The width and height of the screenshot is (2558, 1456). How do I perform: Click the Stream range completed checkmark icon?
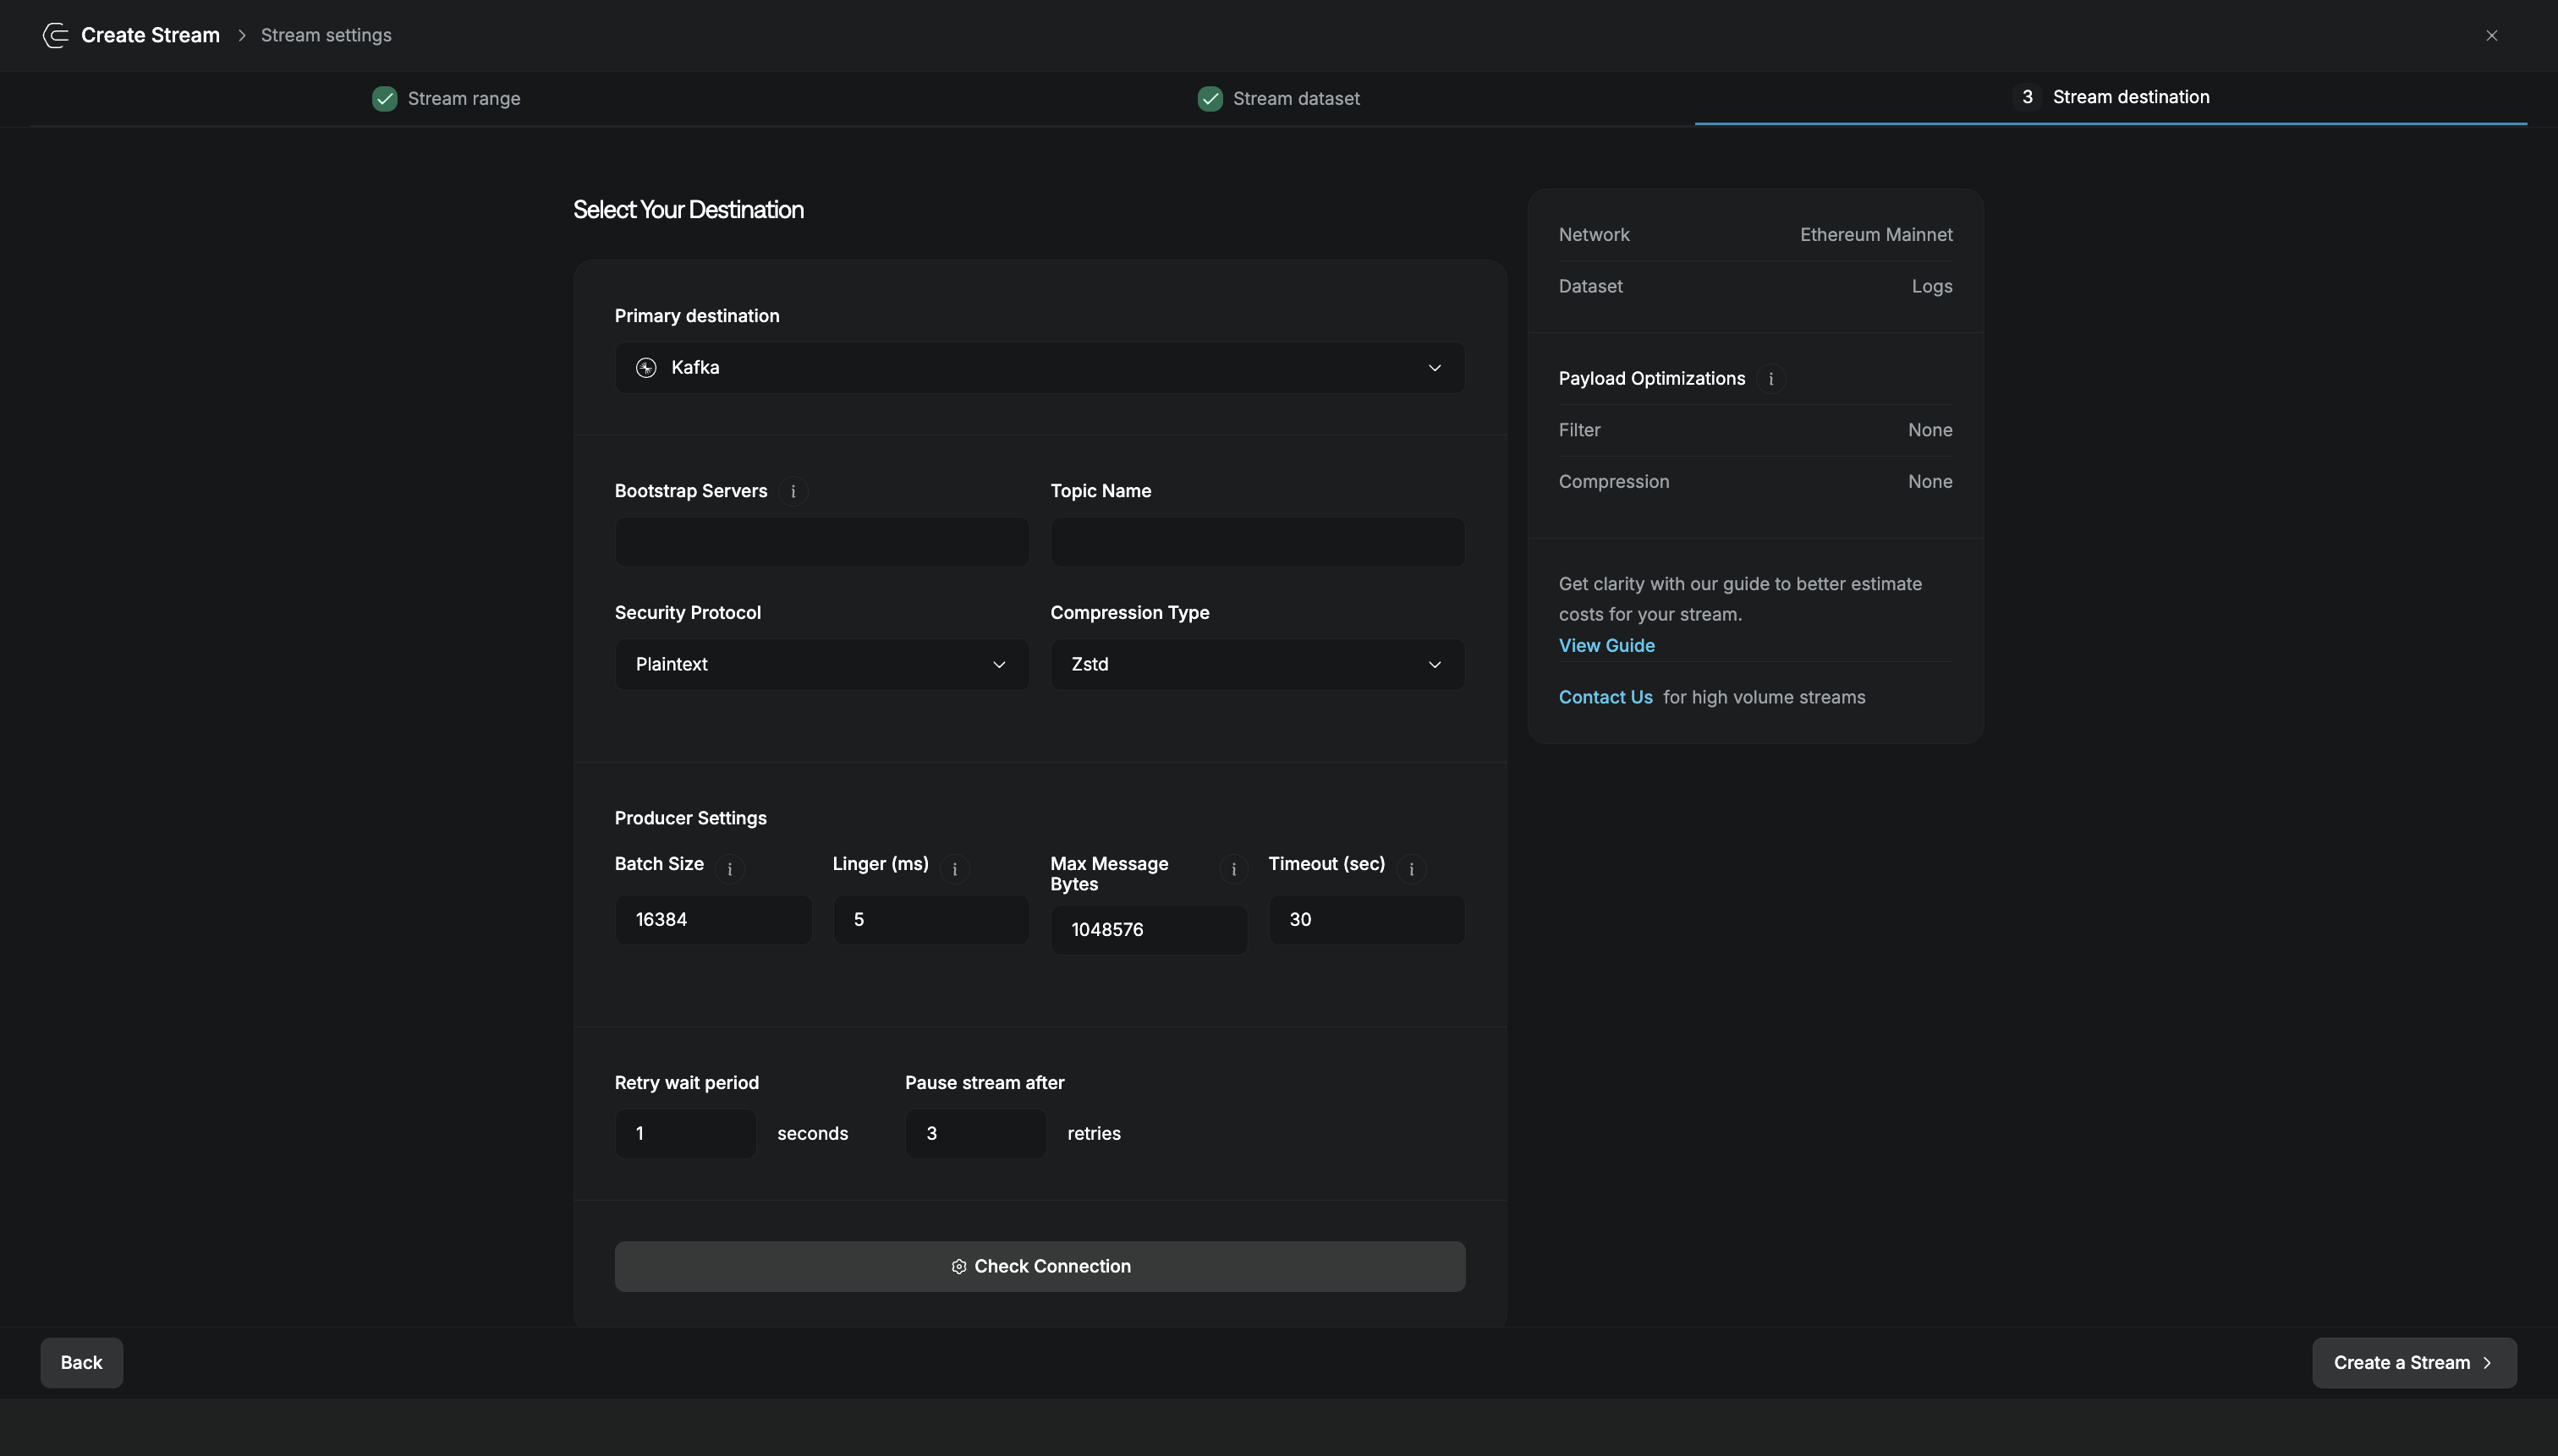(384, 98)
